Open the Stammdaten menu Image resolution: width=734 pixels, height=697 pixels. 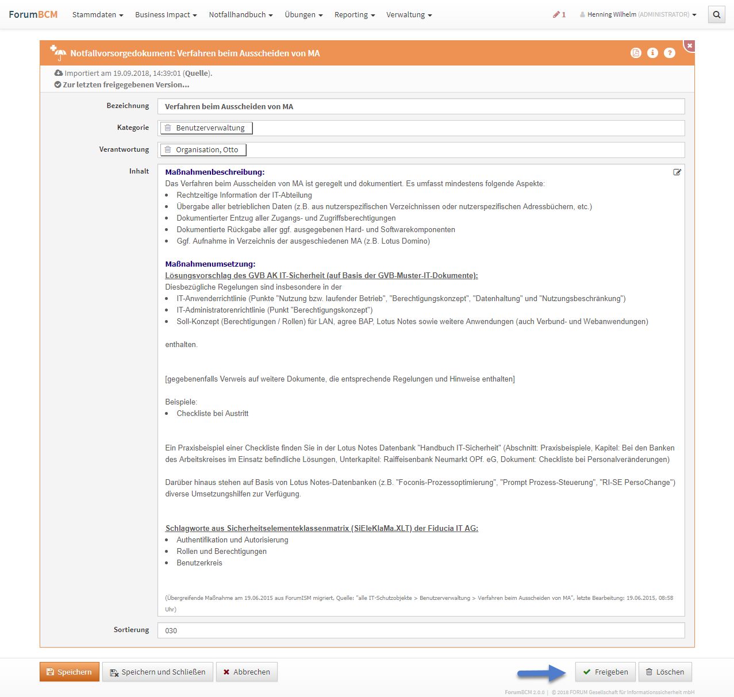coord(98,14)
